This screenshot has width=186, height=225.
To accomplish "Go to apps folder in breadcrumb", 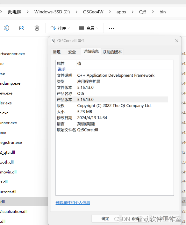I will pos(121,12).
